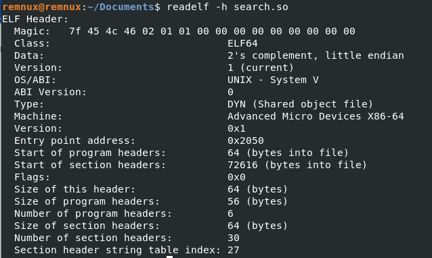
Task: Click the Flags value 0x0
Action: click(236, 177)
